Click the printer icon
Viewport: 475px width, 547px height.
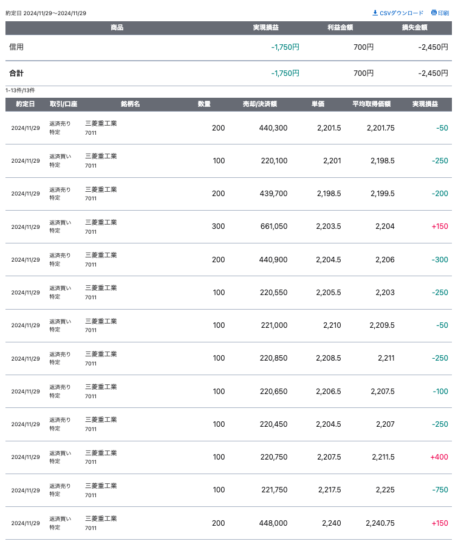coord(434,13)
